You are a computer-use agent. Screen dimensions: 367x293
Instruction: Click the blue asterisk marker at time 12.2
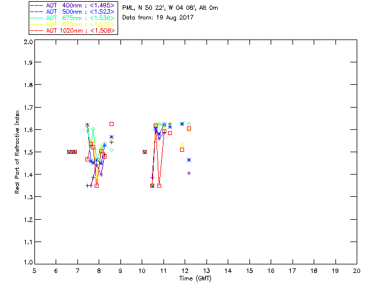coord(189,160)
